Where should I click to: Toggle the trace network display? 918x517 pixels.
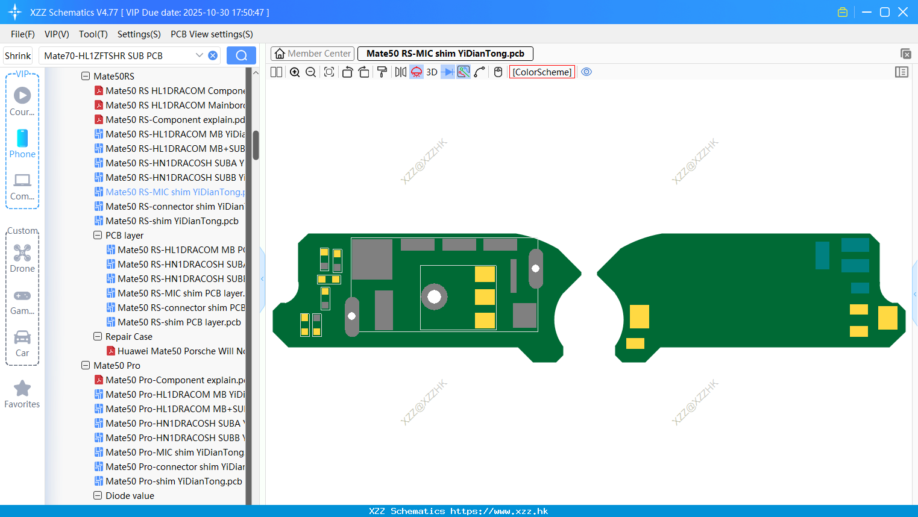click(x=464, y=72)
